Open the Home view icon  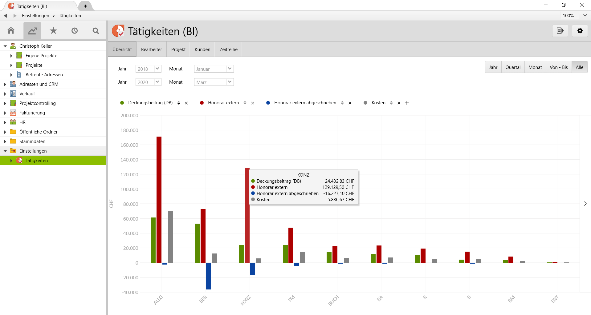coord(11,30)
